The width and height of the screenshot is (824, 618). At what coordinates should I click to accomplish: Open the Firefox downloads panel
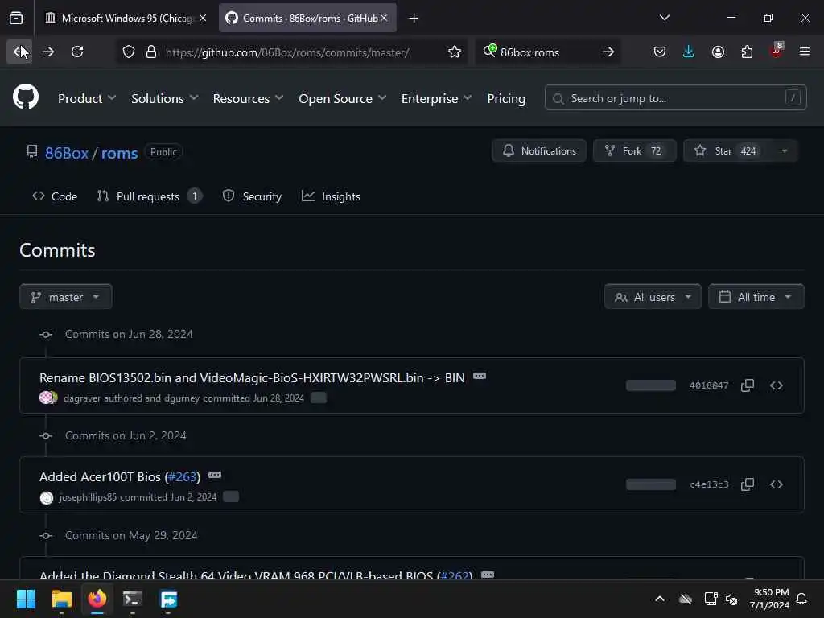tap(689, 51)
